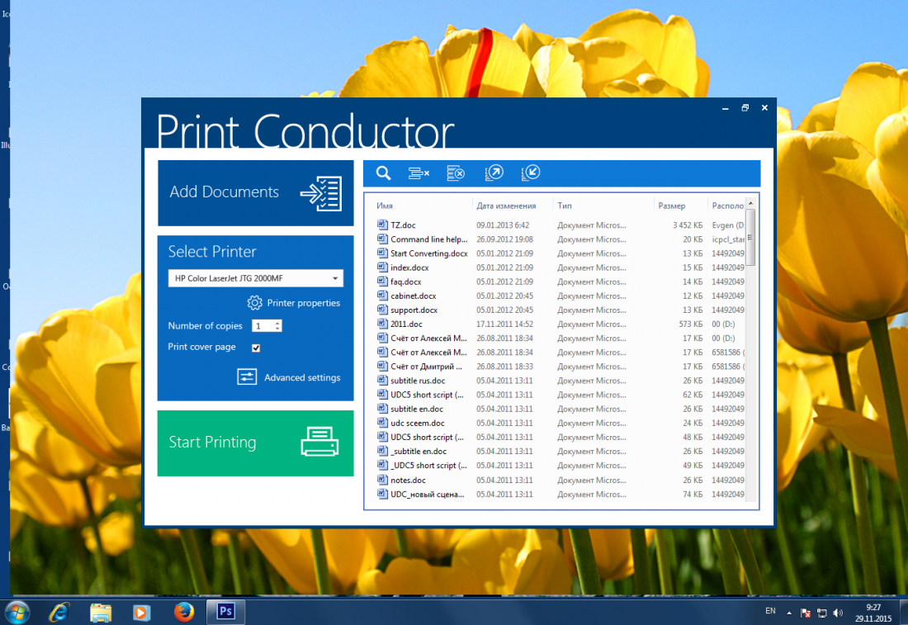Click the 09.01.2013 6:42 date cell

pos(503,225)
